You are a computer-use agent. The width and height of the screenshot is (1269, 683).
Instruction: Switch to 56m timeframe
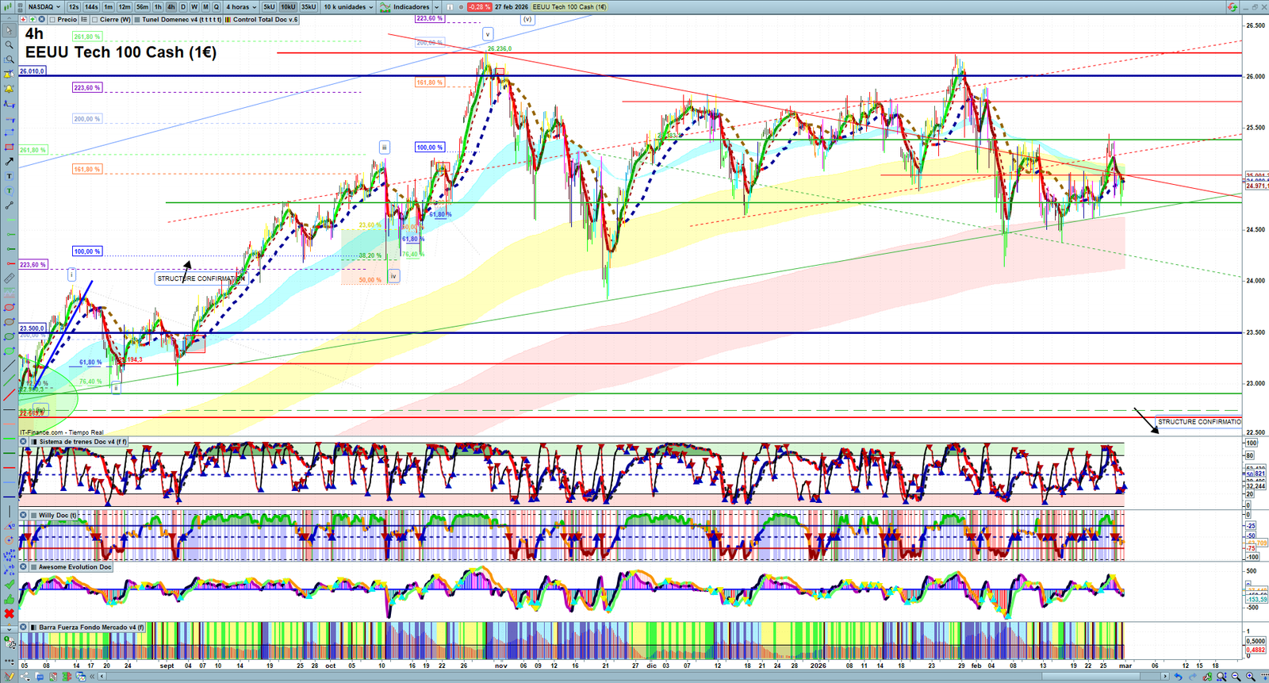click(142, 7)
